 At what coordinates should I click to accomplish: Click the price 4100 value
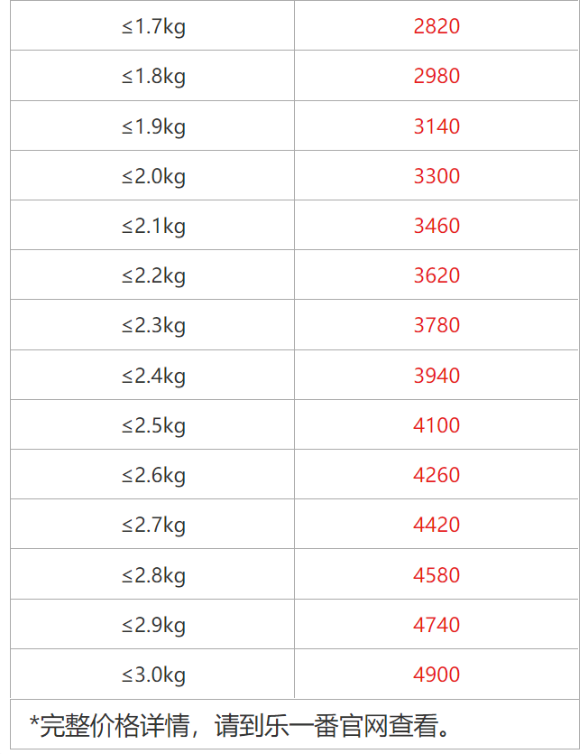tap(436, 425)
